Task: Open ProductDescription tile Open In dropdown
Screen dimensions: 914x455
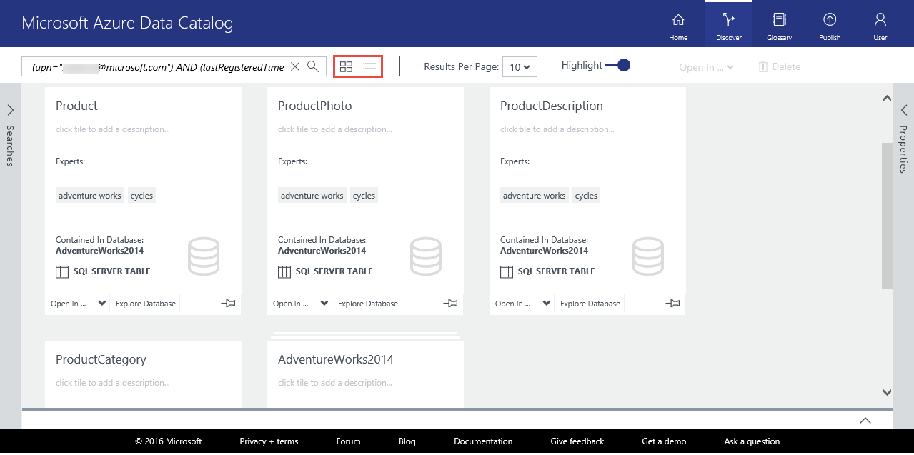Action: [x=522, y=304]
